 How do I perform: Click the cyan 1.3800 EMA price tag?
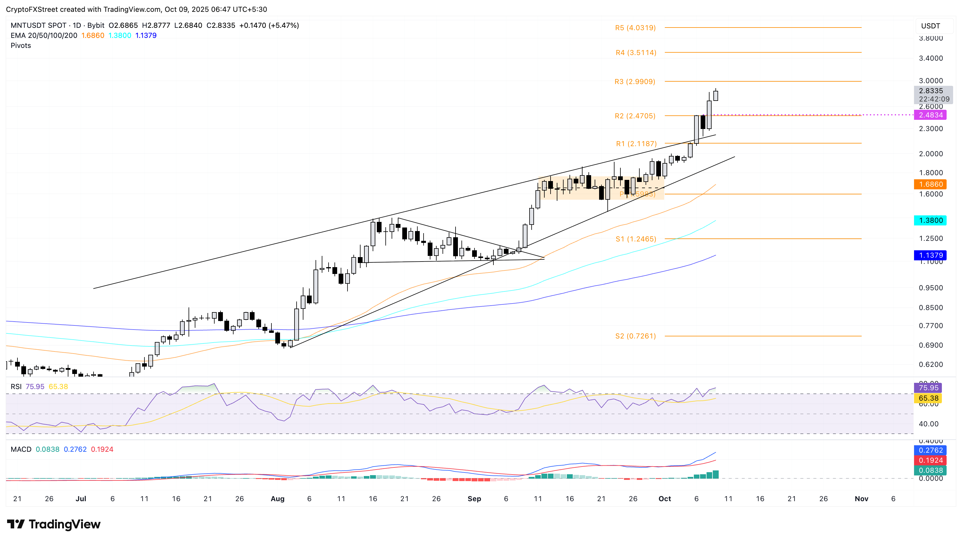(x=930, y=220)
